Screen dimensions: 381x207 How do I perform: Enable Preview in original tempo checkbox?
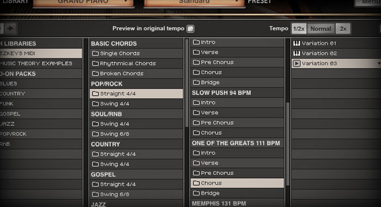[190, 29]
